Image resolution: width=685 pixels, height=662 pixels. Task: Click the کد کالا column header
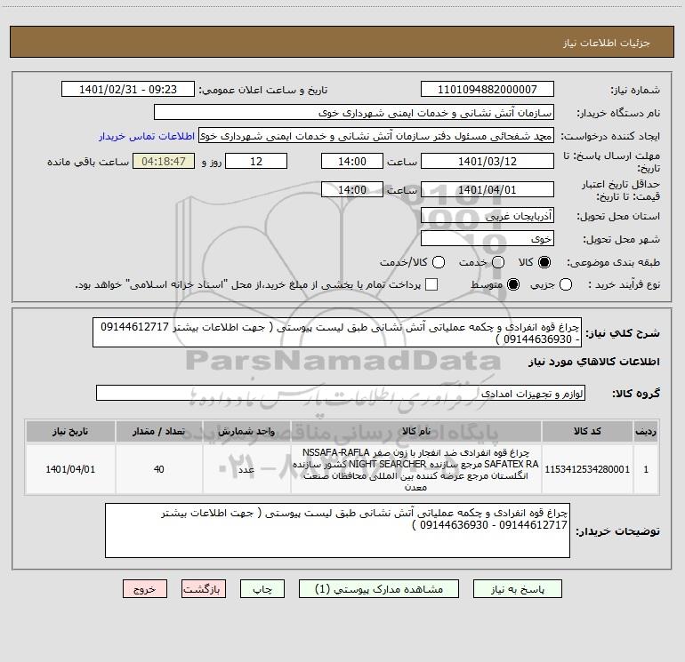coord(587,431)
